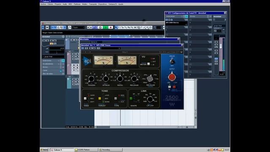Open the MIDI menu
The height and width of the screenshot is (152, 270).
tap(70, 4)
